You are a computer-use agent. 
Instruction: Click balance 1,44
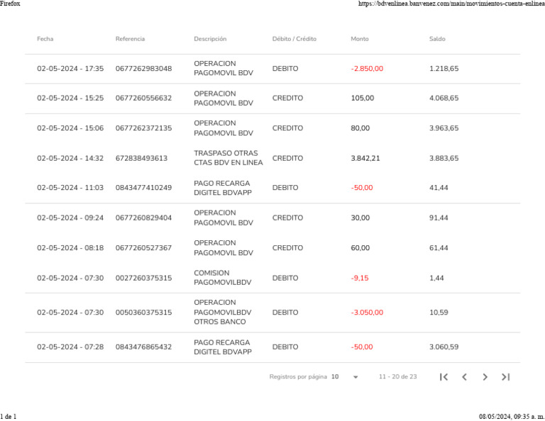(x=436, y=278)
